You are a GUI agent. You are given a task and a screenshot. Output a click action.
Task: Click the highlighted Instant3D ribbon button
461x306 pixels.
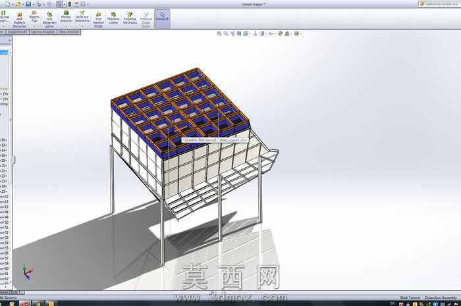tap(162, 18)
